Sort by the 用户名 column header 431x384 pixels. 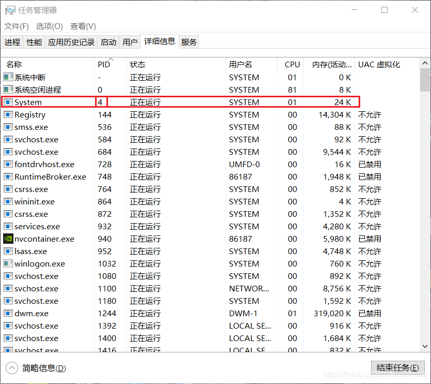click(x=252, y=64)
